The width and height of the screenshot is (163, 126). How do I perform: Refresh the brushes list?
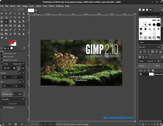(x=156, y=52)
